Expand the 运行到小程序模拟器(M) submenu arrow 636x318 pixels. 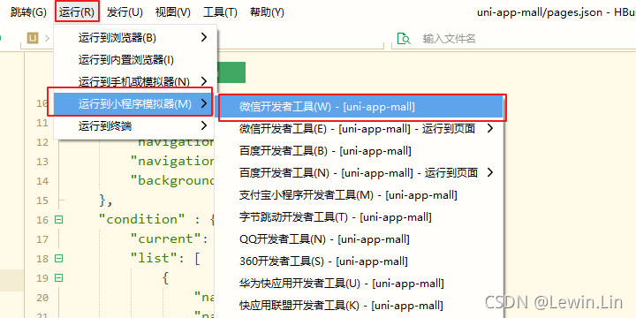204,104
